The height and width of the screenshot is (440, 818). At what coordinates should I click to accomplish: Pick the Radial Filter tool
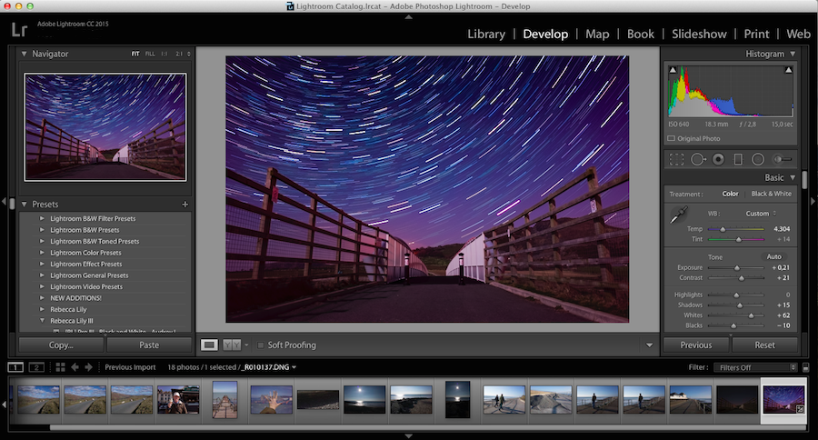758,159
